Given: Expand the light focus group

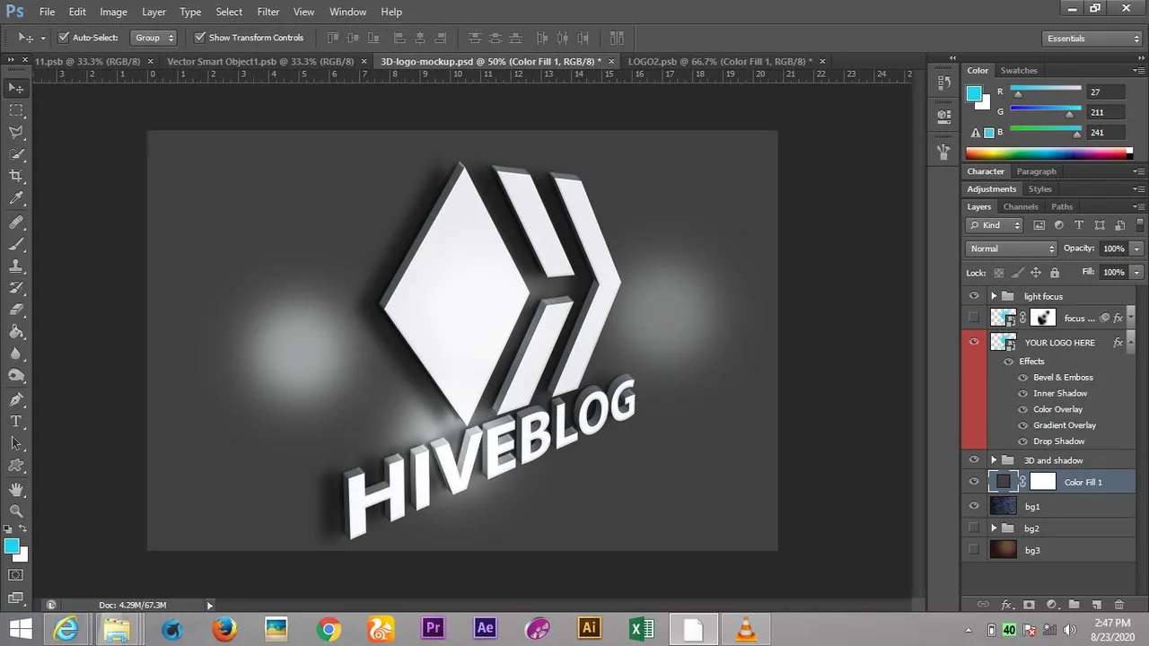Looking at the screenshot, I should [993, 296].
